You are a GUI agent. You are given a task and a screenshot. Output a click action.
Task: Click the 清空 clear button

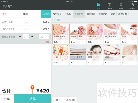4,14
